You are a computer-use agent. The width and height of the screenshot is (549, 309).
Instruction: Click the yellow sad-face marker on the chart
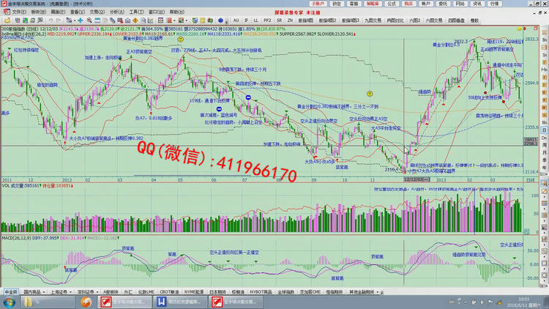point(370,94)
